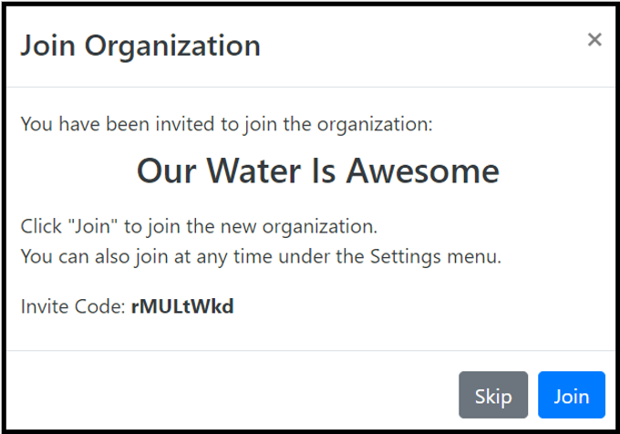Click the "Our Water Is Awesome" heading

[x=317, y=170]
